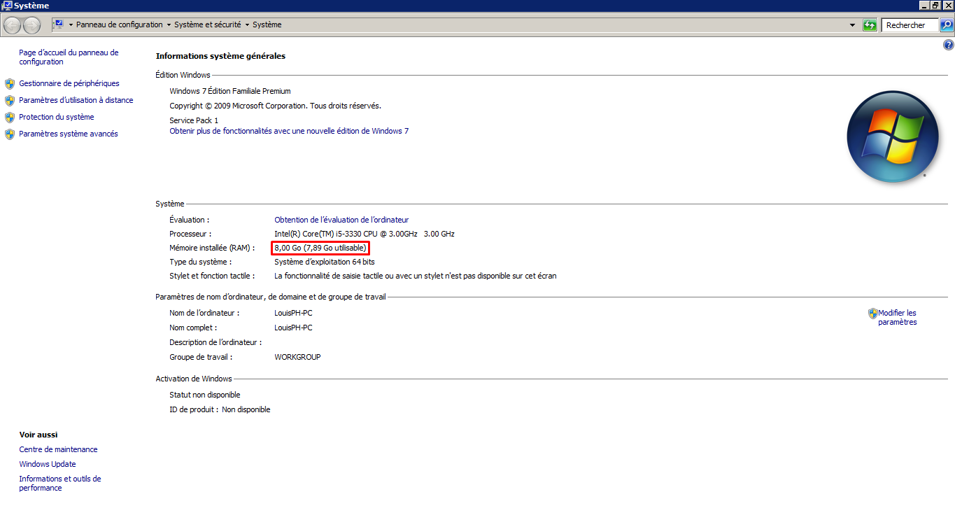The image size is (955, 506).
Task: Select Panneau de configuration in the breadcrumb
Action: 120,24
